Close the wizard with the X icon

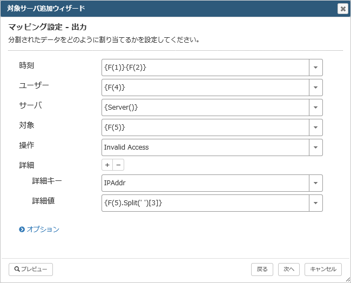click(x=343, y=9)
